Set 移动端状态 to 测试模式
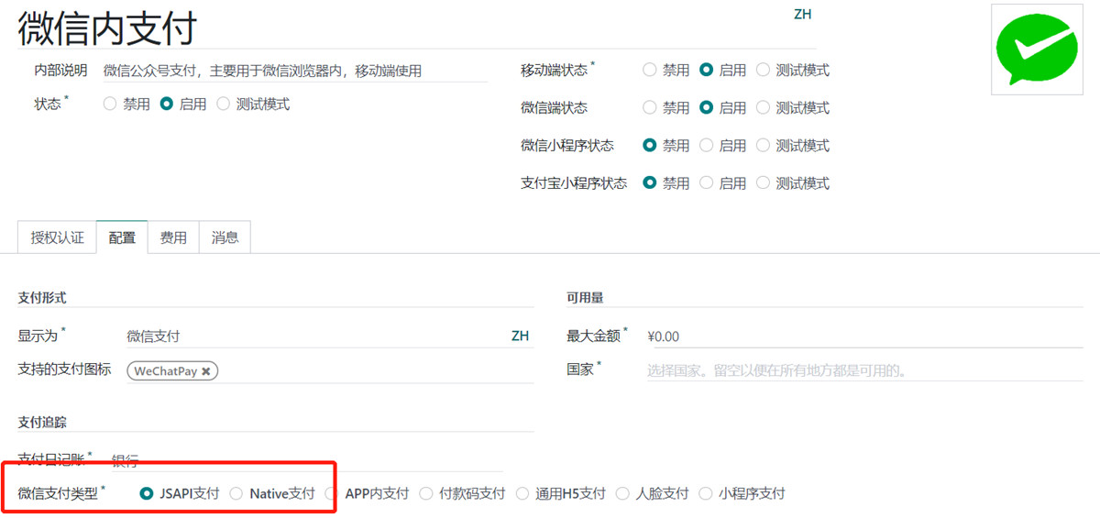1100x518 pixels. coord(764,70)
